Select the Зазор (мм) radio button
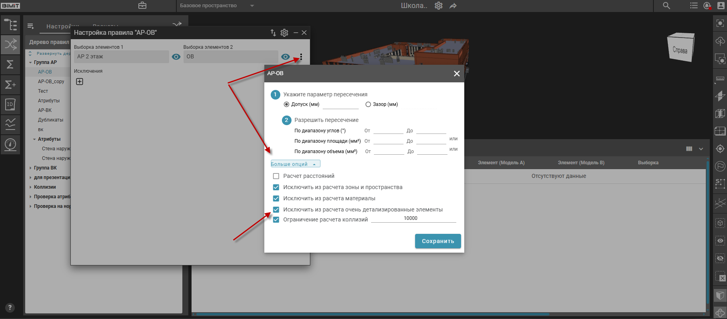The image size is (727, 319). click(x=368, y=104)
